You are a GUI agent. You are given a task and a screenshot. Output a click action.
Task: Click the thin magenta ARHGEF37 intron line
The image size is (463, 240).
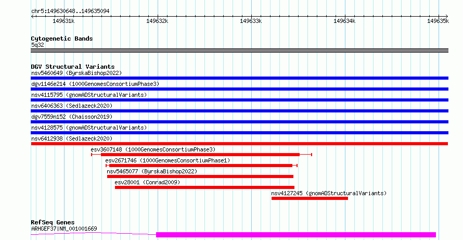(x=93, y=234)
